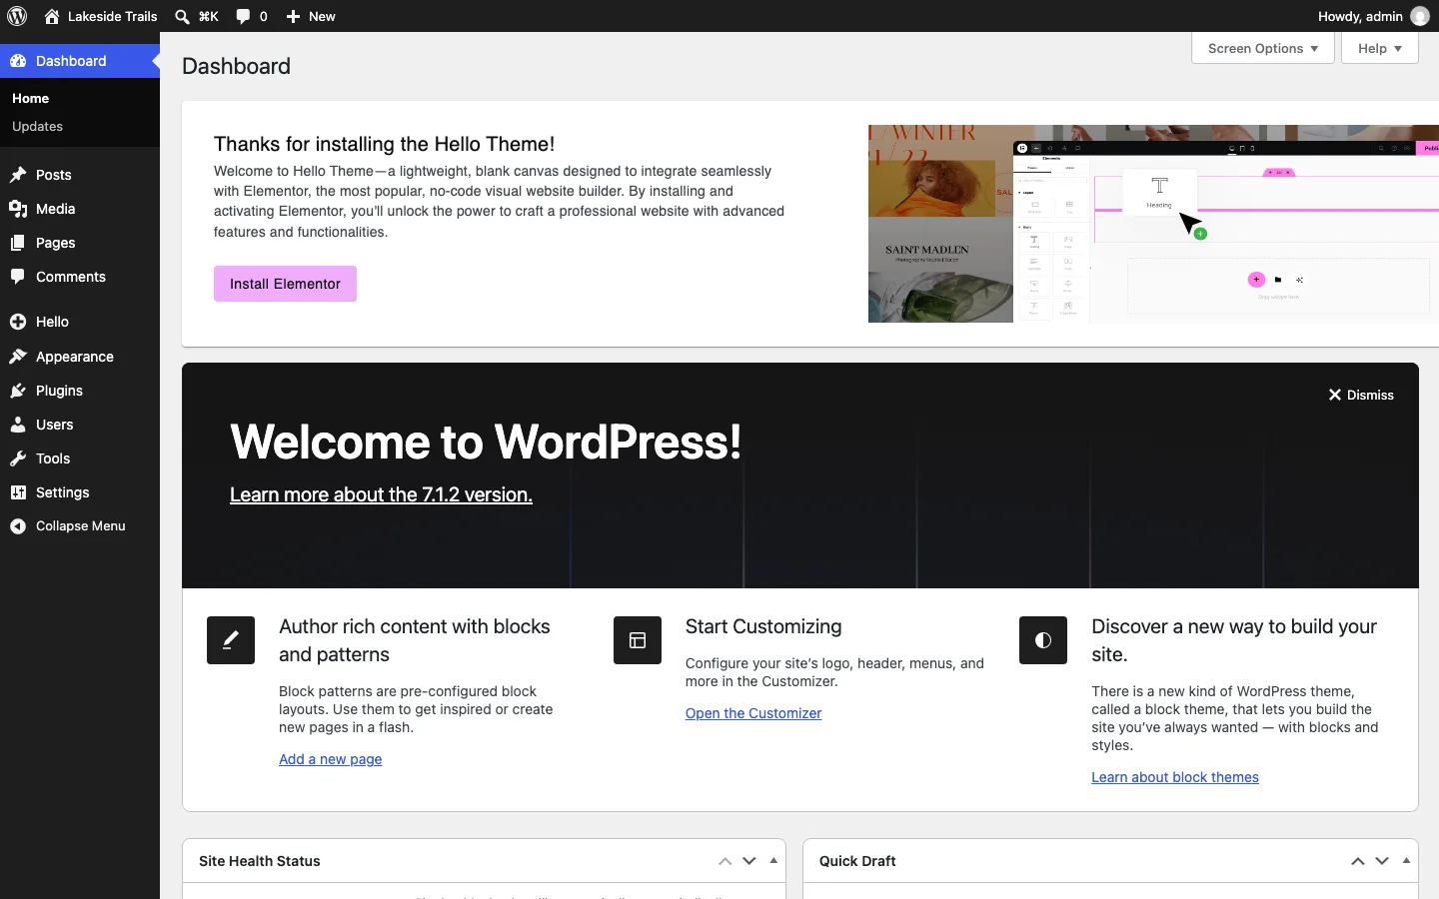Image resolution: width=1439 pixels, height=899 pixels.
Task: Toggle the Quick Draft panel
Action: pos(1406,861)
